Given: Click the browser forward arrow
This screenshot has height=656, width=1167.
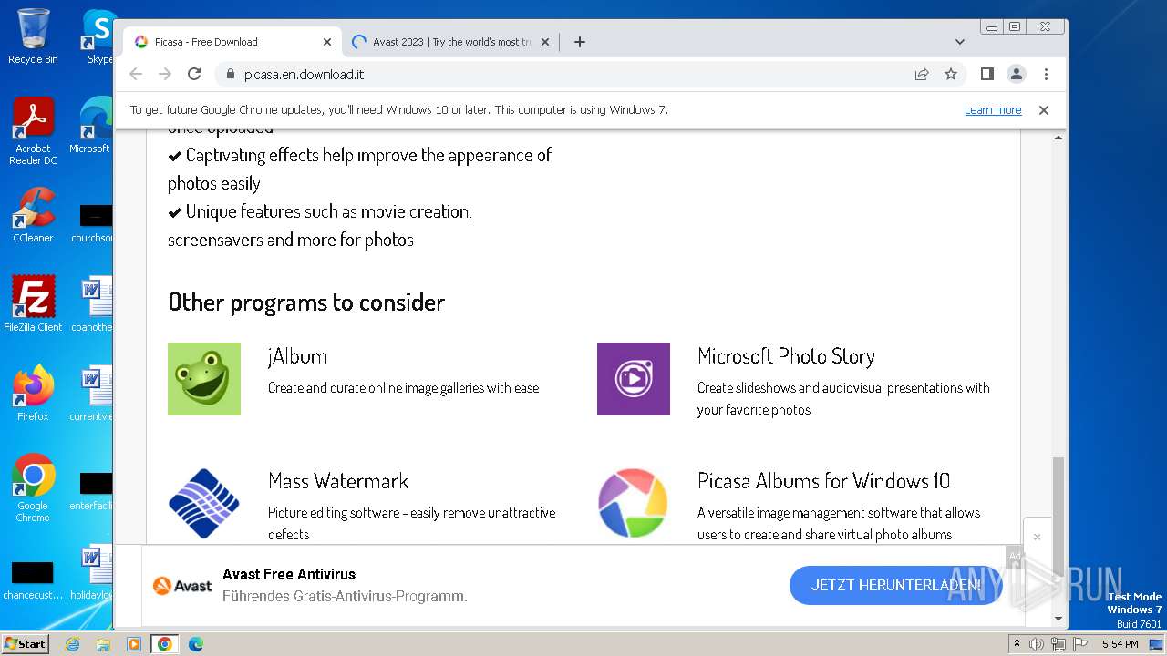Looking at the screenshot, I should click(x=165, y=74).
